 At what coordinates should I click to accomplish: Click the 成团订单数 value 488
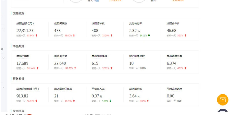coord(95,31)
